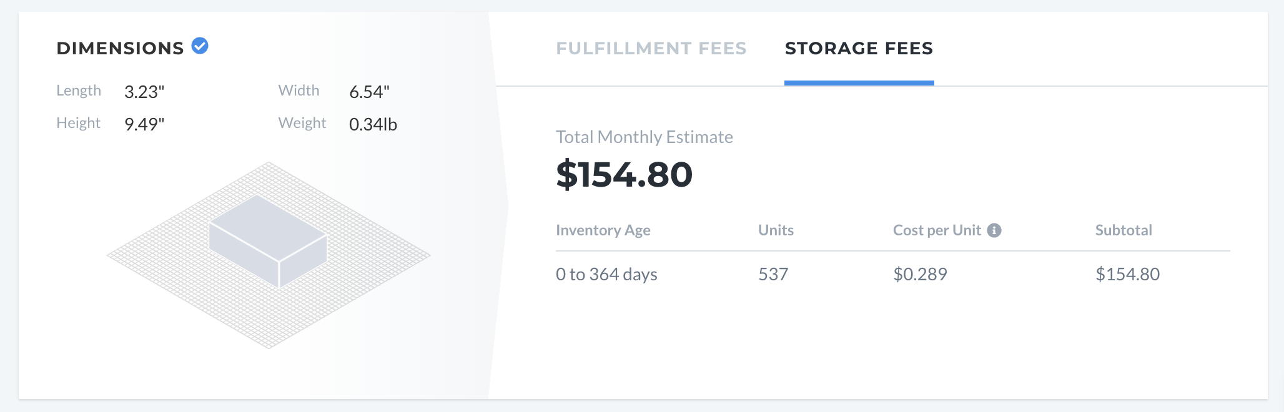This screenshot has width=1284, height=412.
Task: Click the isometric product box illustration
Action: 268,241
